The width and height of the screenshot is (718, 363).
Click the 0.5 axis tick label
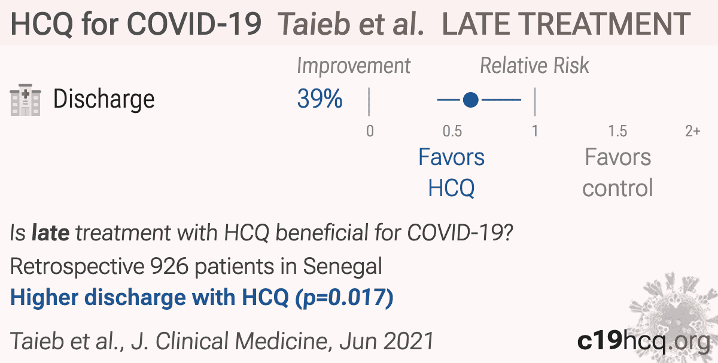tap(452, 131)
